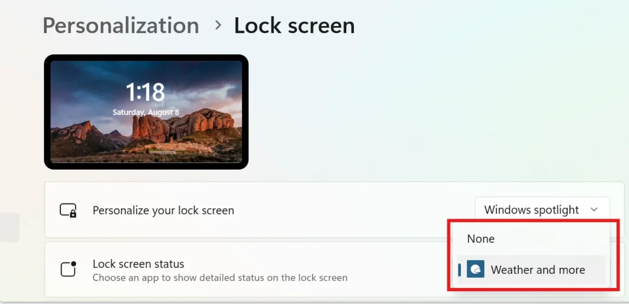The image size is (629, 304).
Task: Go back to the Personalization breadcrumb
Action: 121,26
